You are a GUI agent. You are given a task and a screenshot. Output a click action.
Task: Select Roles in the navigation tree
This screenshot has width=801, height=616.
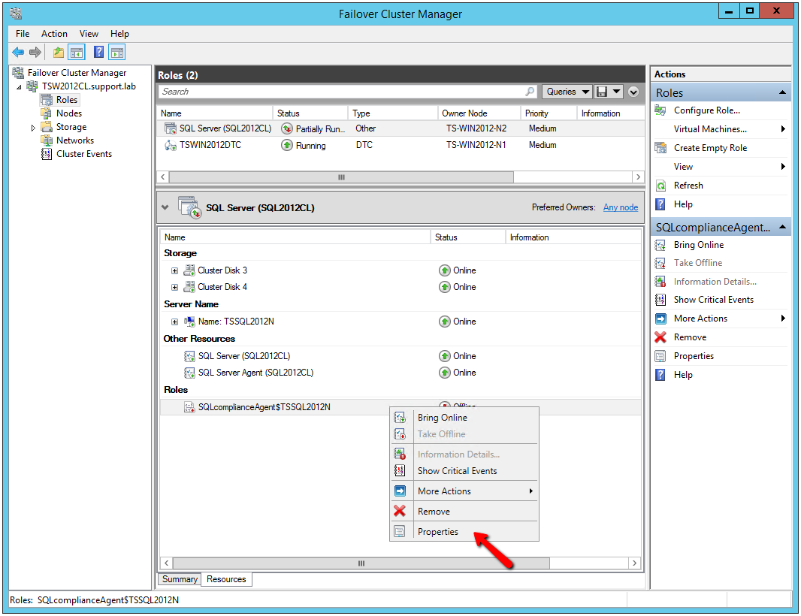coord(66,100)
